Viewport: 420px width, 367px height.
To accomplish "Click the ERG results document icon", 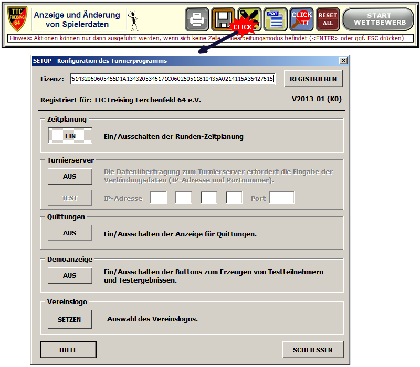I will tap(274, 18).
